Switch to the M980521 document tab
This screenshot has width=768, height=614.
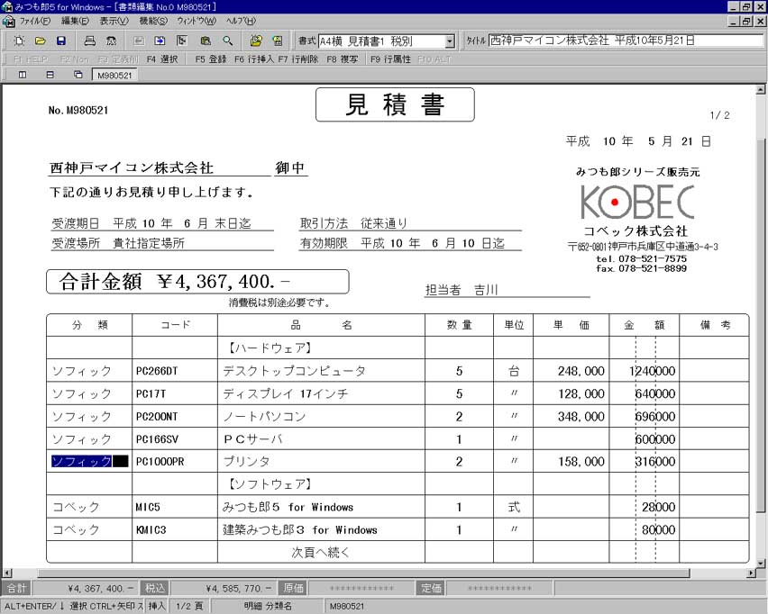(x=114, y=76)
